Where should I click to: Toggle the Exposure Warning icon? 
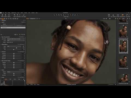[x=113, y=15]
